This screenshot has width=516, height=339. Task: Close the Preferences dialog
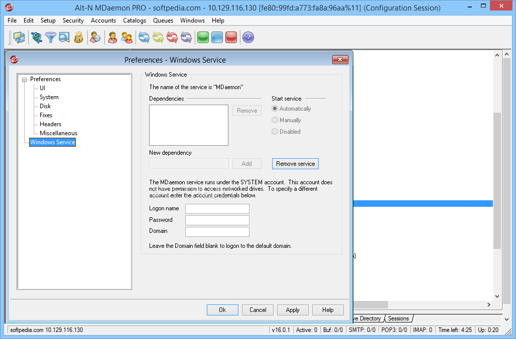click(340, 60)
